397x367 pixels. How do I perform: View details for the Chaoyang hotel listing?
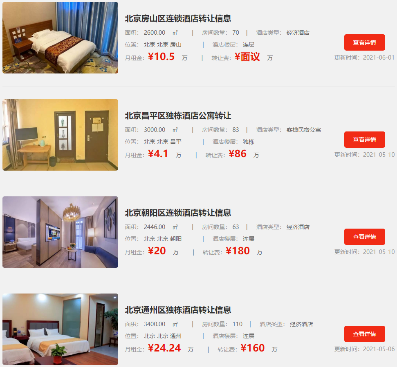coord(365,237)
